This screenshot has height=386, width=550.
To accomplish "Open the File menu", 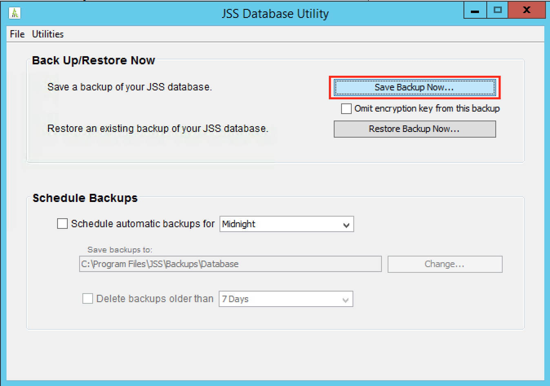I will (x=17, y=34).
